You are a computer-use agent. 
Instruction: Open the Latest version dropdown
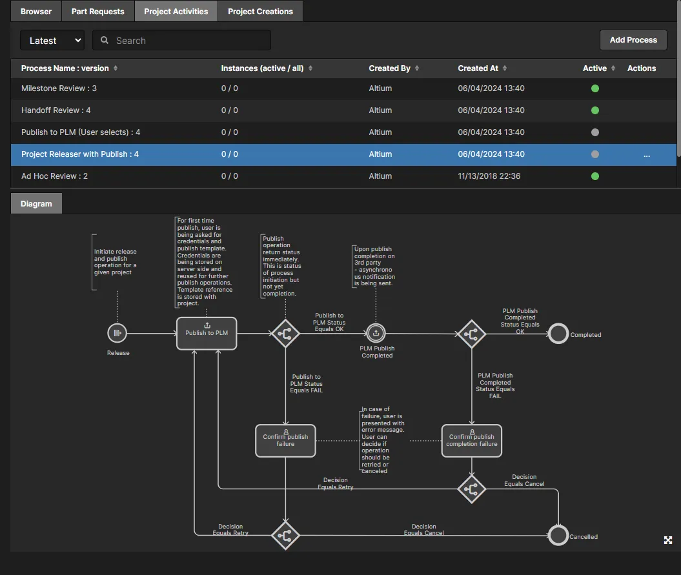click(52, 40)
